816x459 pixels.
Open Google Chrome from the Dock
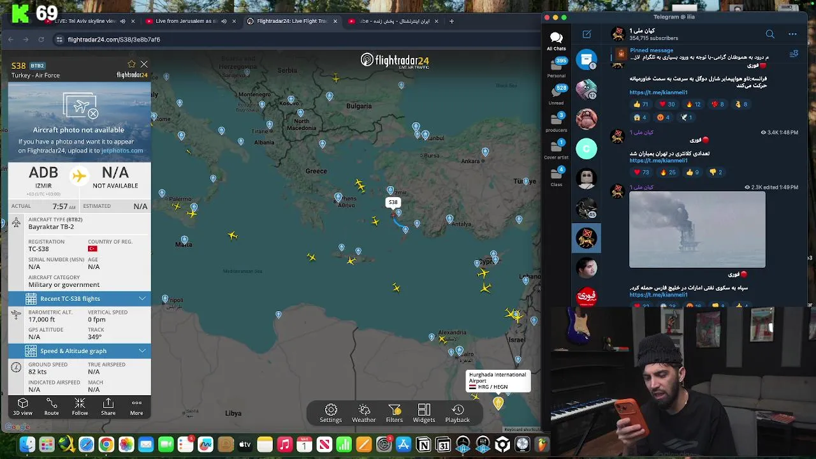pyautogui.click(x=106, y=444)
